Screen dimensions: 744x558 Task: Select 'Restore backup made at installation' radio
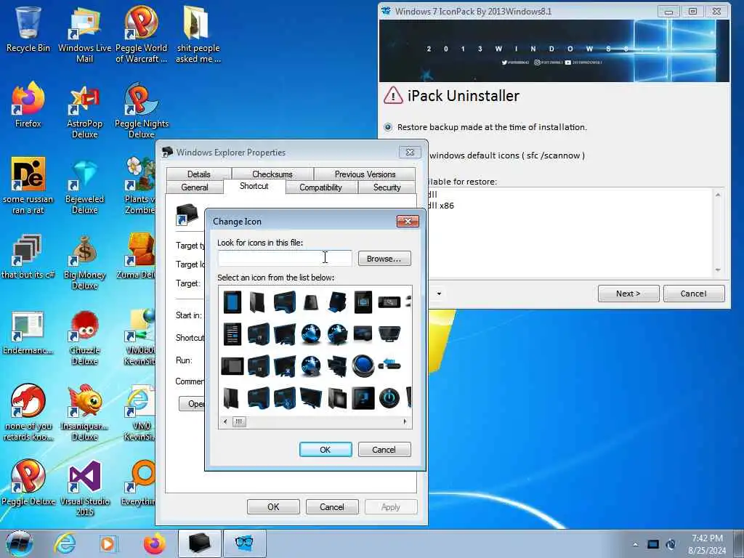(x=388, y=127)
